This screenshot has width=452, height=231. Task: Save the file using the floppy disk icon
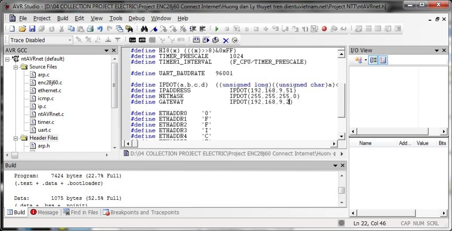32,29
